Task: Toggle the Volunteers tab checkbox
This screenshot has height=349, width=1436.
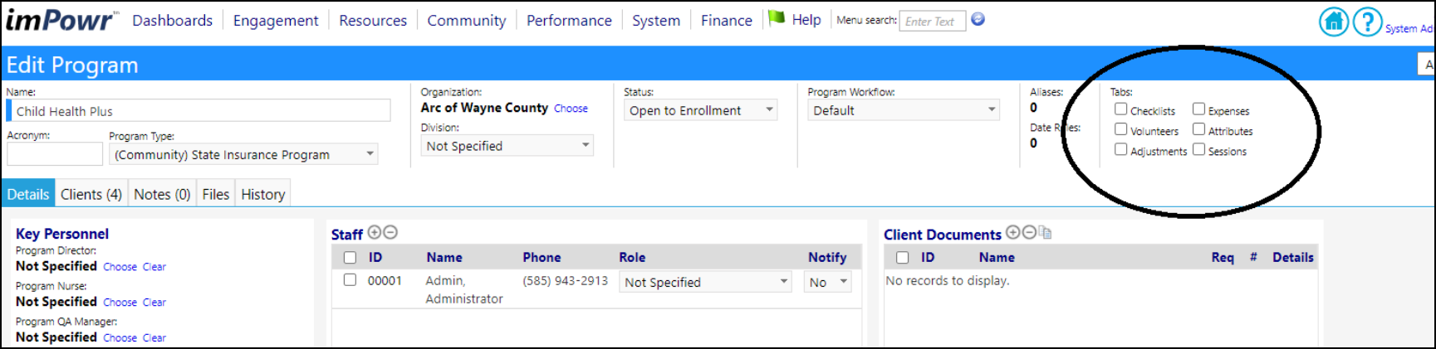Action: tap(1121, 129)
